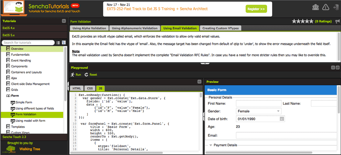Collapse the code editor panel
The width and height of the screenshot is (341, 155).
199,81
